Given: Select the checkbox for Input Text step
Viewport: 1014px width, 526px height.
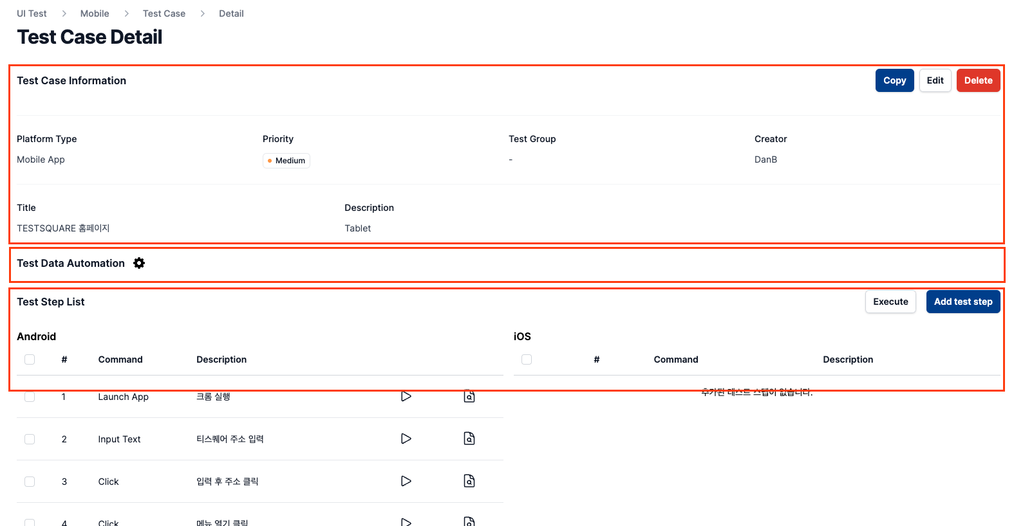Looking at the screenshot, I should [x=30, y=439].
